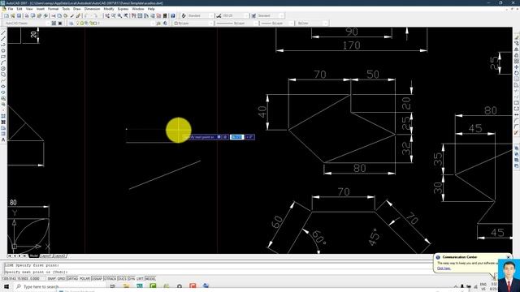Click the Text Style icon
Viewport: 520px width, 292px height.
coord(184,16)
